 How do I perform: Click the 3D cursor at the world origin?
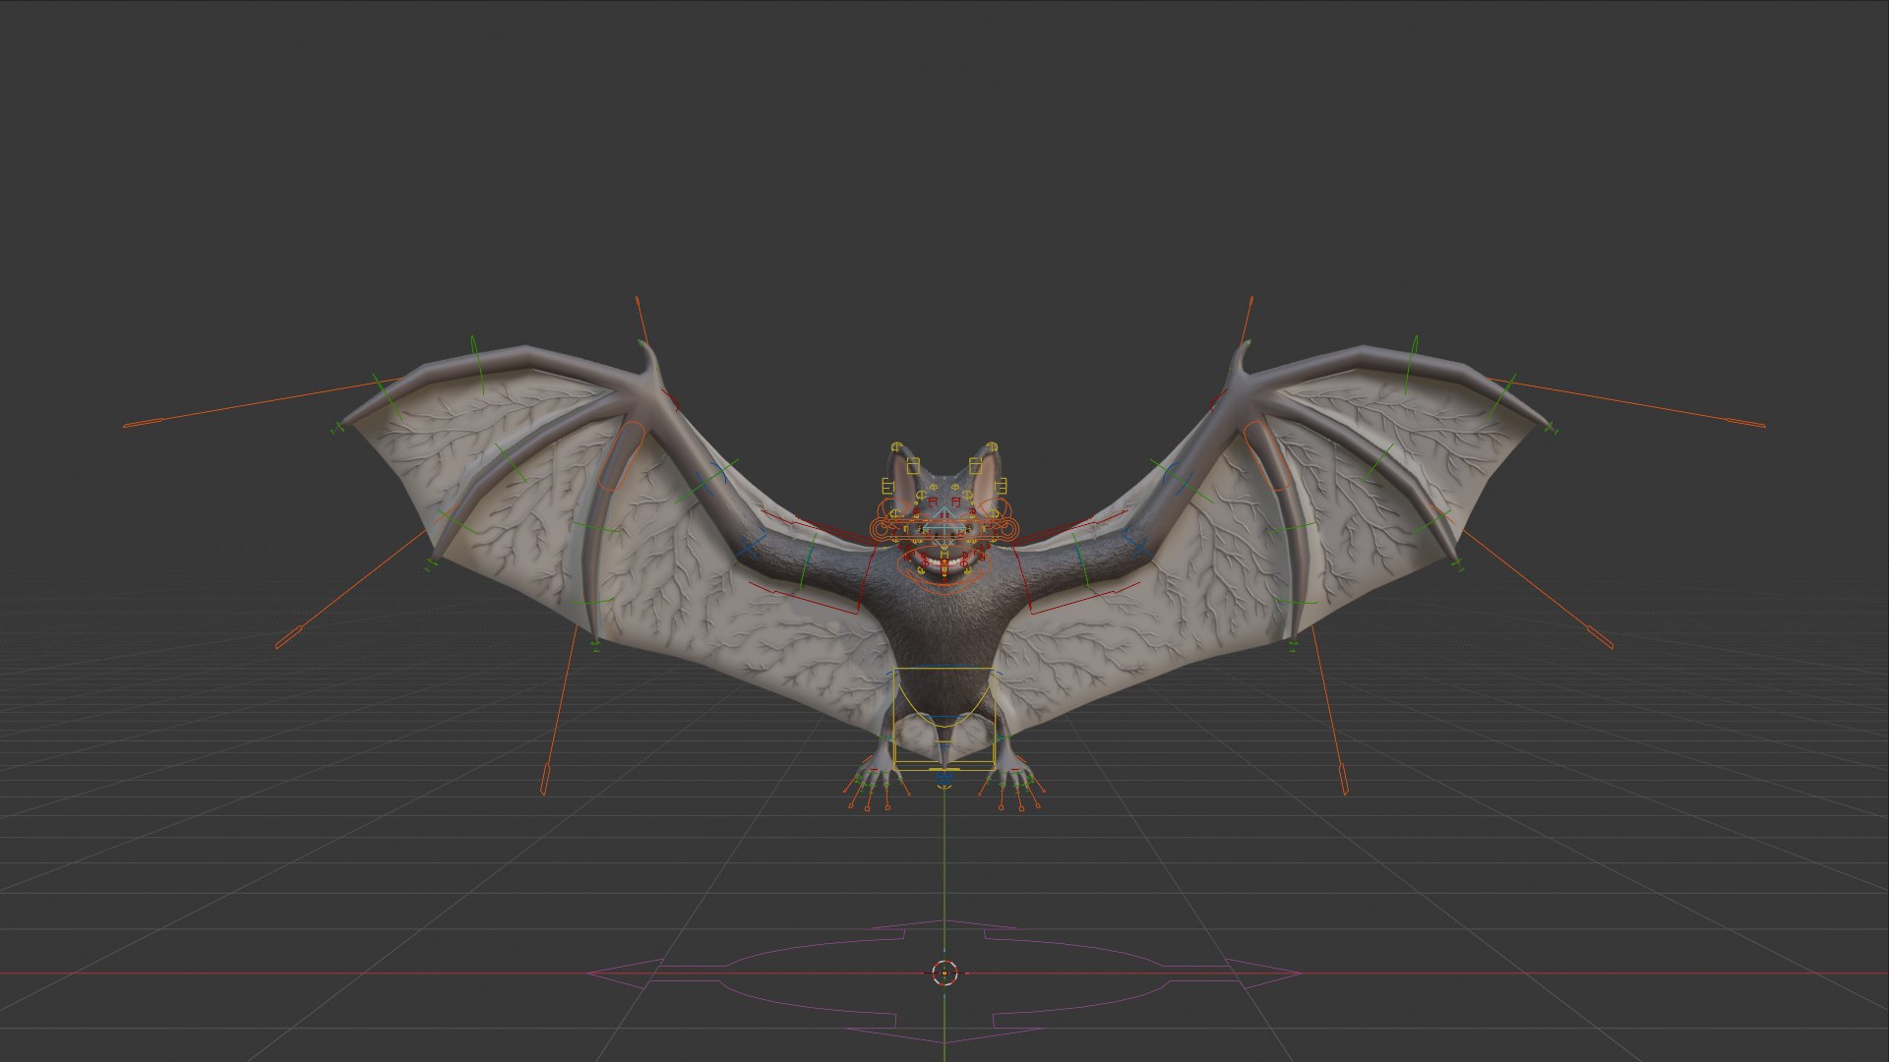(944, 973)
